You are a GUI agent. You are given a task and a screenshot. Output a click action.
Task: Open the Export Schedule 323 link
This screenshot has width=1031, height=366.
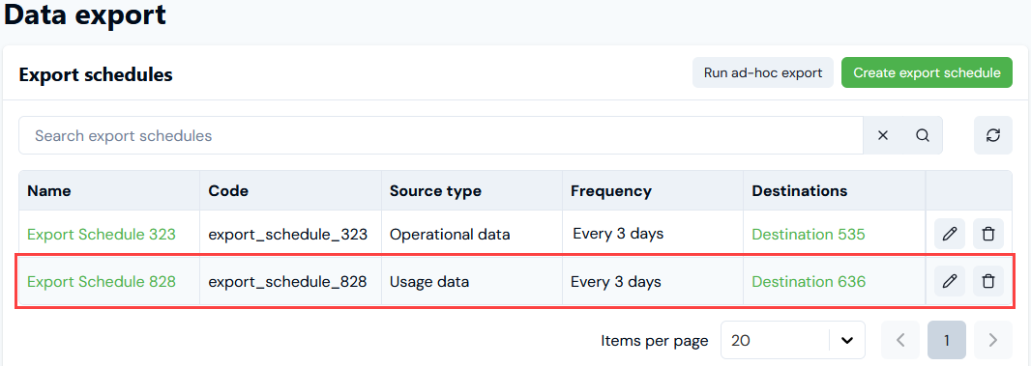pos(102,234)
